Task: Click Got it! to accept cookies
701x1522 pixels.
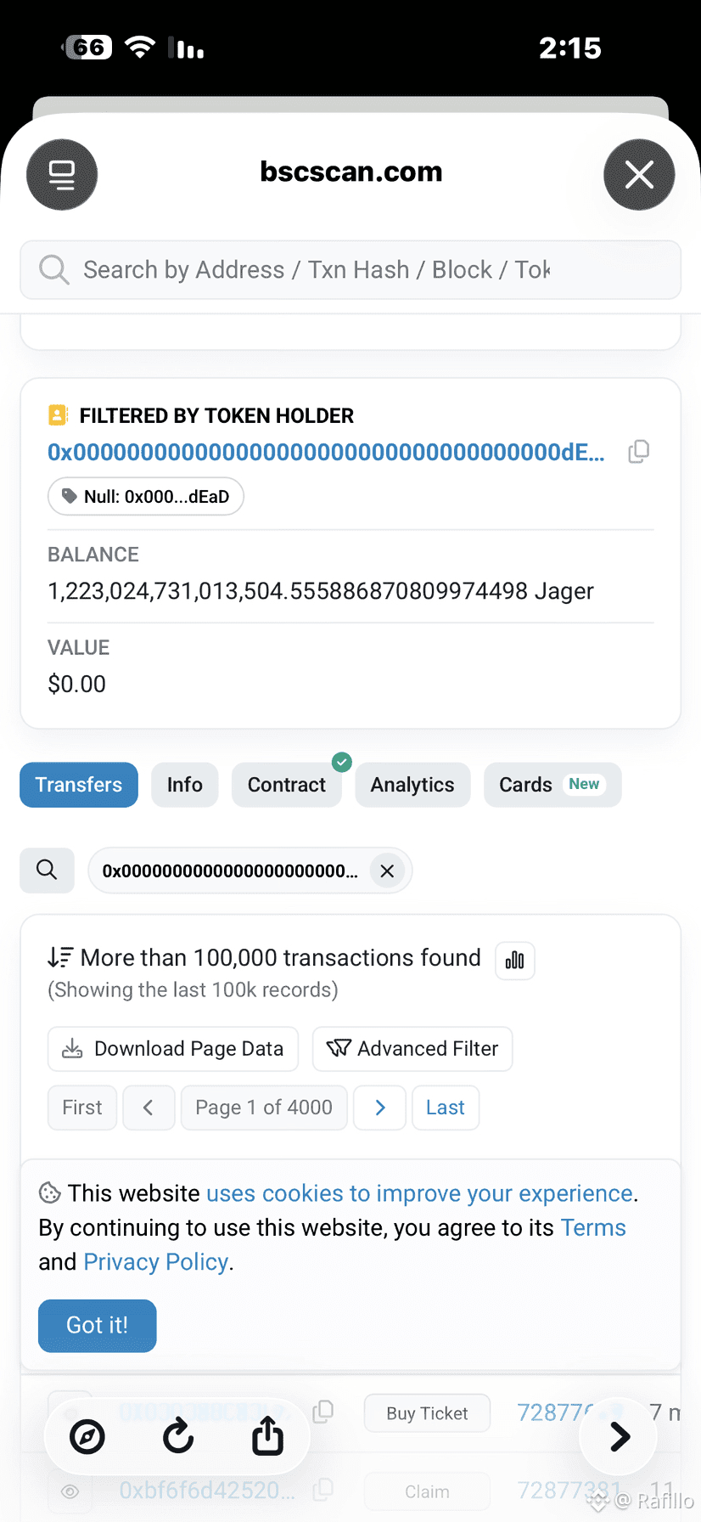Action: tap(98, 1325)
